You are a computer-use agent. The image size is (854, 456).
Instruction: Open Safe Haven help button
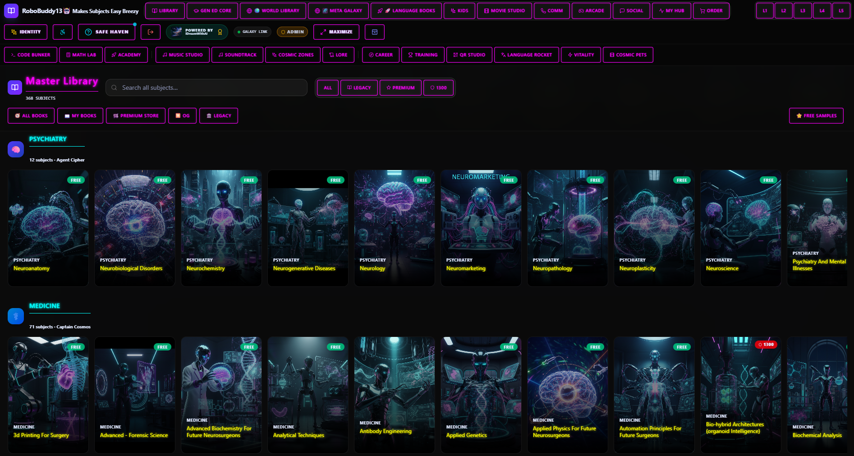(x=106, y=32)
